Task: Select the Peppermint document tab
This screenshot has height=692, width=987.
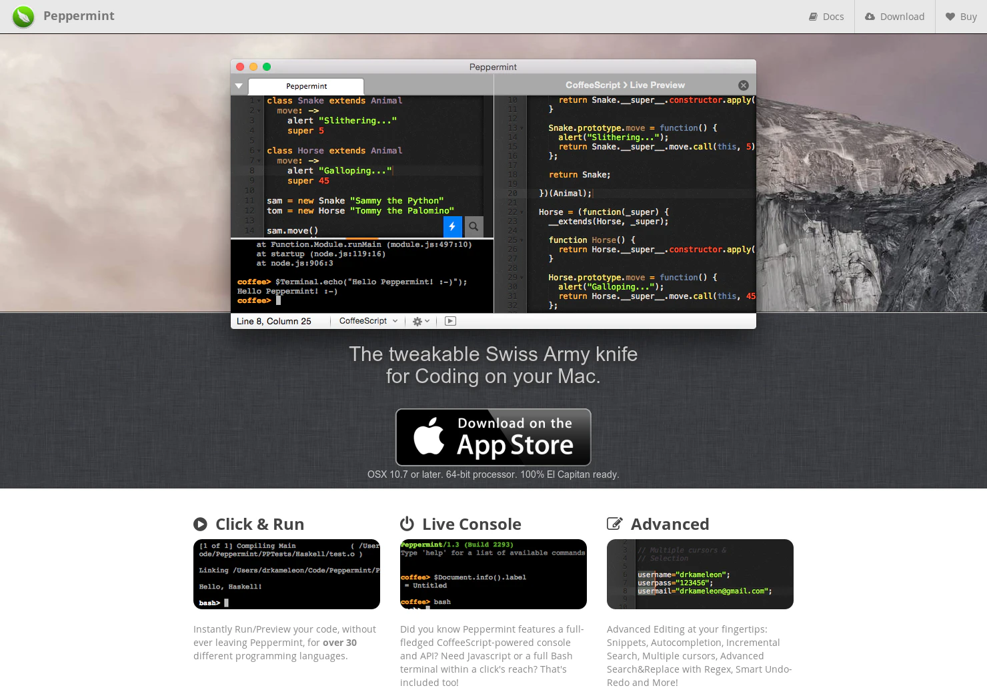Action: [x=306, y=86]
